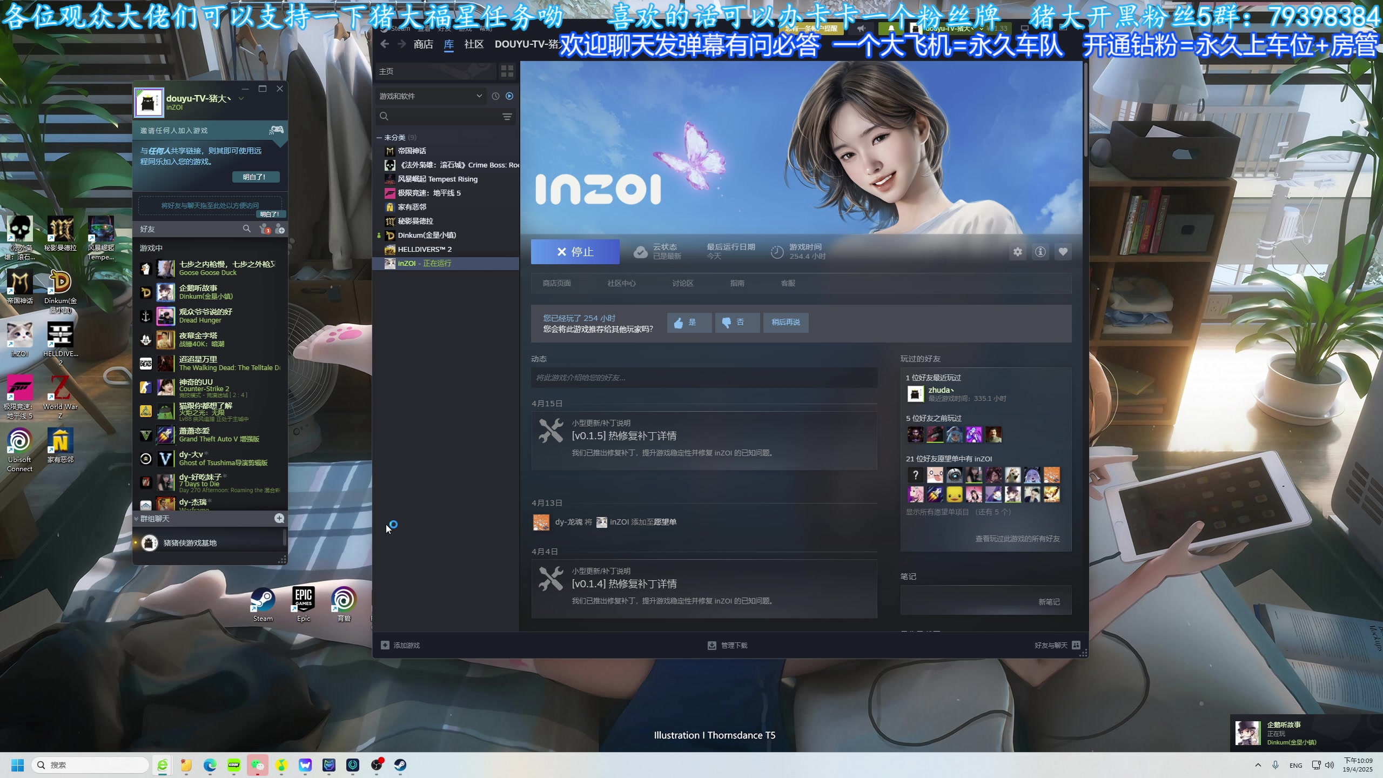The image size is (1383, 778).
Task: Add a friend icon in friends list
Action: [x=280, y=229]
